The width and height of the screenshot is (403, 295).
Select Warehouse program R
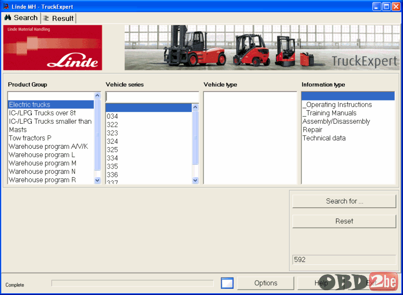click(x=51, y=180)
